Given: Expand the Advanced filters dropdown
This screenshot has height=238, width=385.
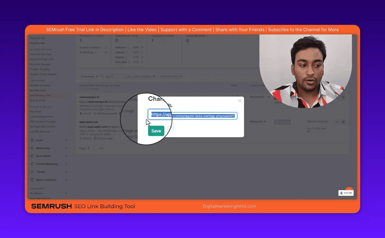Looking at the screenshot, I should pyautogui.click(x=171, y=76).
